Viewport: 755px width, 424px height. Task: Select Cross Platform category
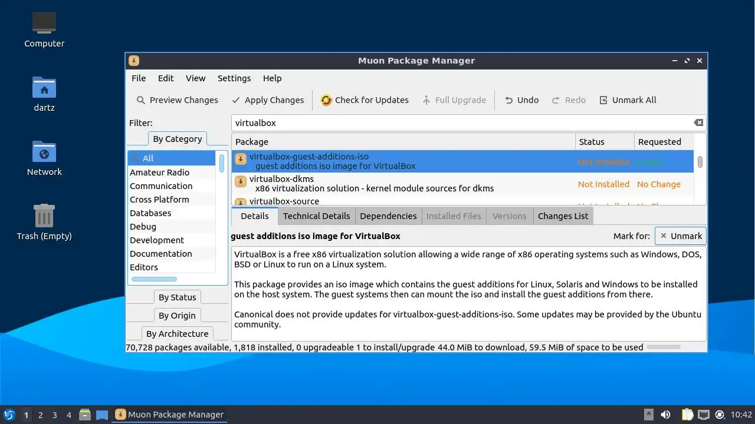click(172, 200)
